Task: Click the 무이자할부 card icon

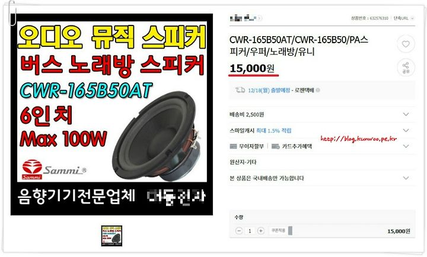Action: tap(233, 147)
